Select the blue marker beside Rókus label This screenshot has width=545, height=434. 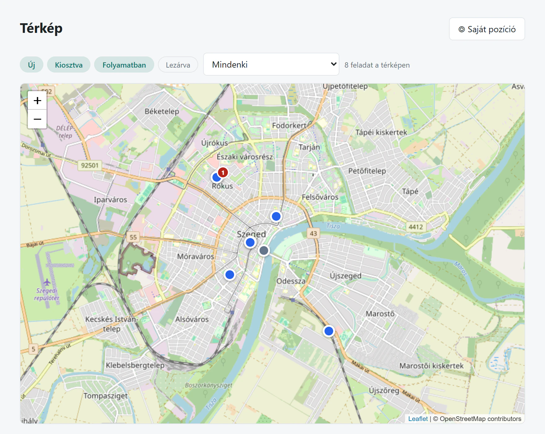tap(216, 178)
